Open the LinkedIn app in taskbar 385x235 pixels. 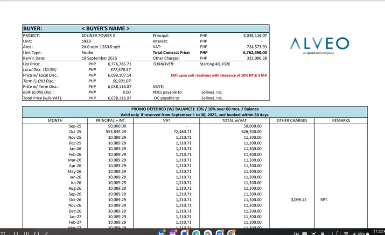[x=161, y=233]
